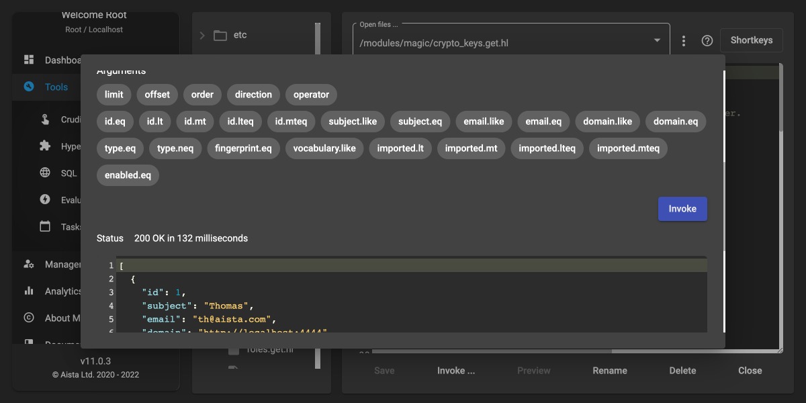Click the Evaluator lightning bolt icon
This screenshot has width=806, height=403.
pyautogui.click(x=45, y=199)
